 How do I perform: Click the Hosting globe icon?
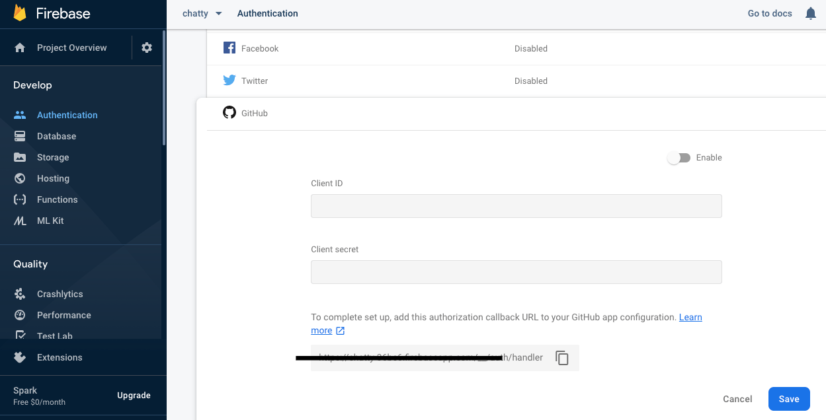point(20,178)
